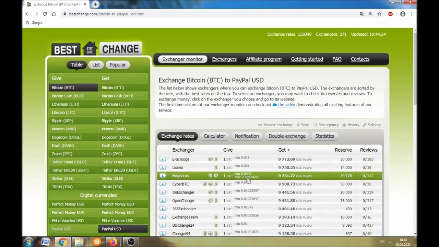The height and width of the screenshot is (247, 439).
Task: Open Exchangers menu item
Action: pyautogui.click(x=224, y=59)
